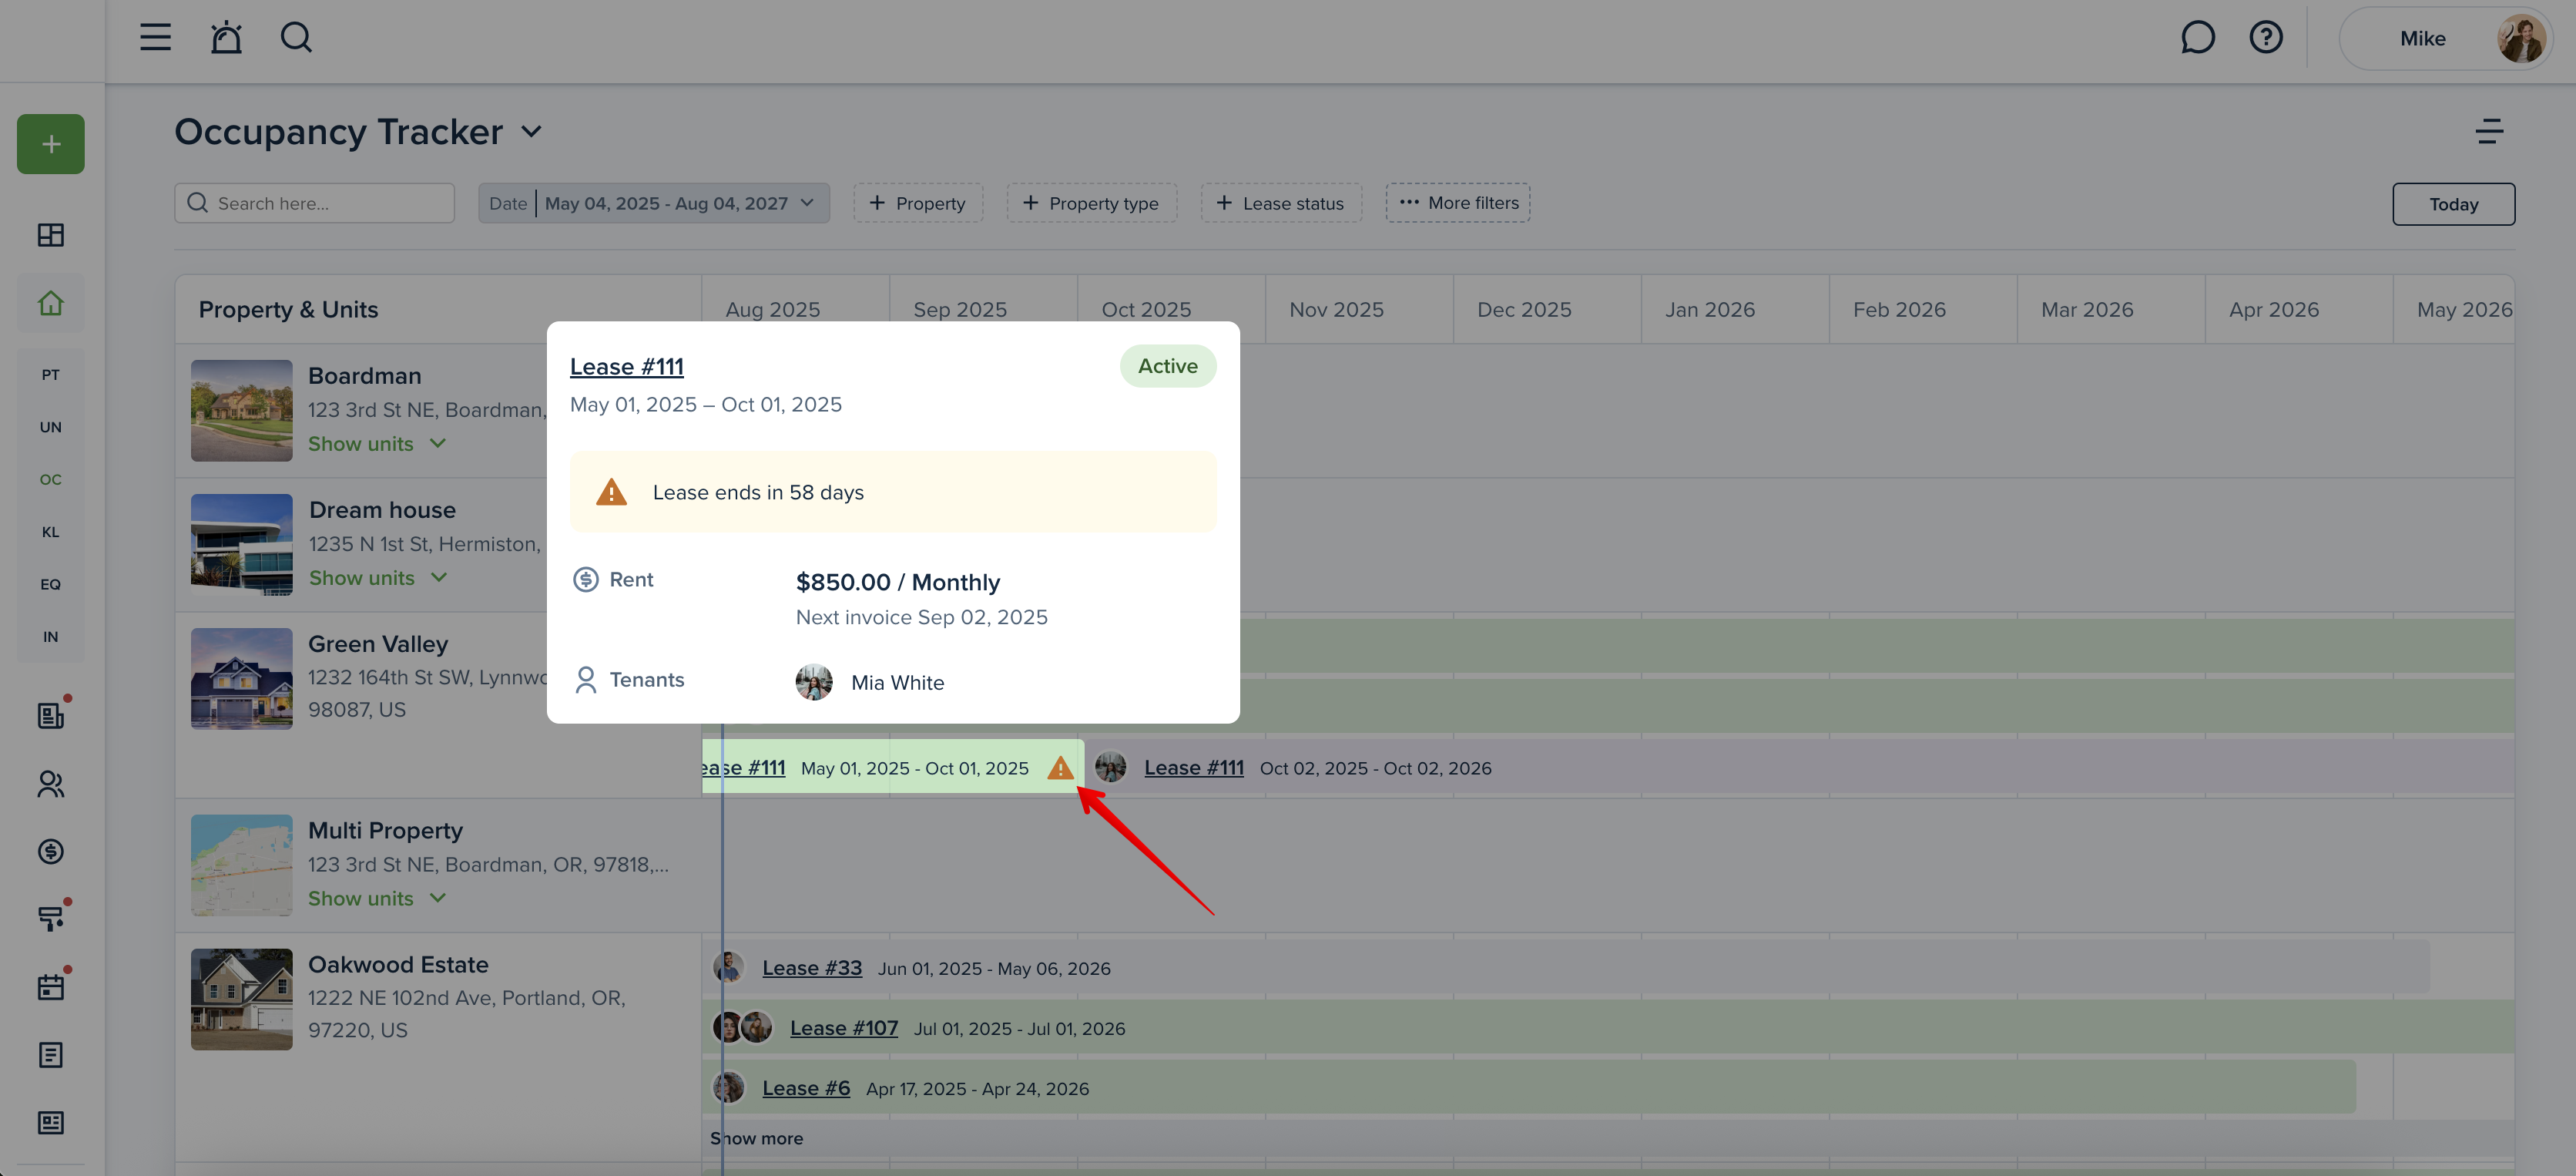Open Lease #33 link
This screenshot has width=2576, height=1176.
coord(812,969)
